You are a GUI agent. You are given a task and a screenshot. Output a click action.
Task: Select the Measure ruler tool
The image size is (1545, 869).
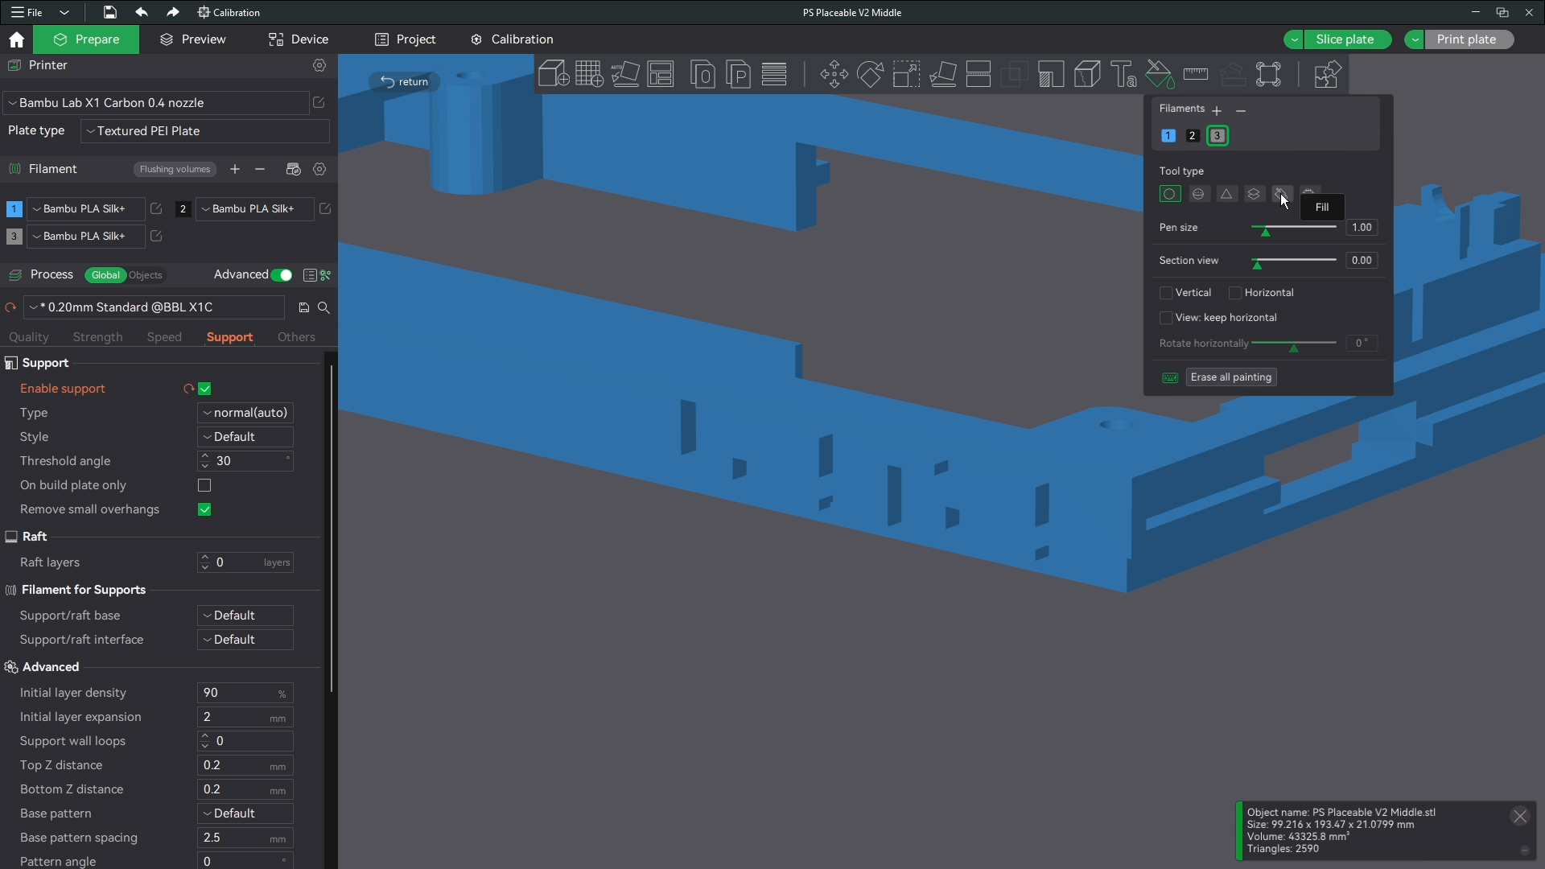[1196, 74]
